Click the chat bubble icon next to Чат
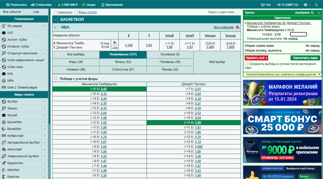 click(x=263, y=5)
